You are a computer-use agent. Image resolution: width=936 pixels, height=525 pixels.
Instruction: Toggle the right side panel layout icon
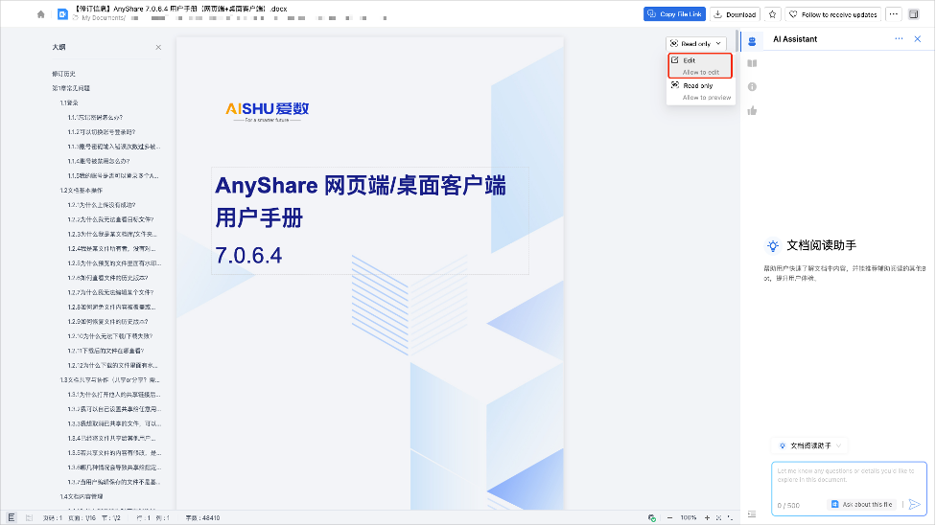click(752, 516)
